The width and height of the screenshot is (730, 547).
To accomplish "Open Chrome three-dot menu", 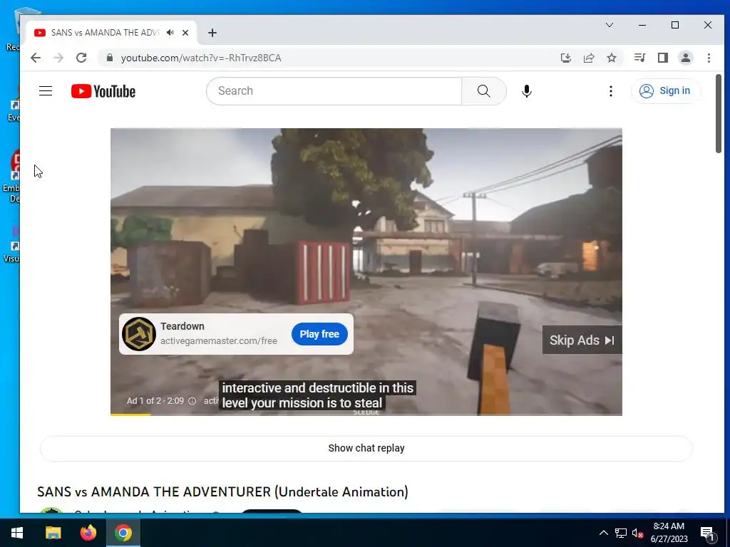I will click(x=709, y=58).
